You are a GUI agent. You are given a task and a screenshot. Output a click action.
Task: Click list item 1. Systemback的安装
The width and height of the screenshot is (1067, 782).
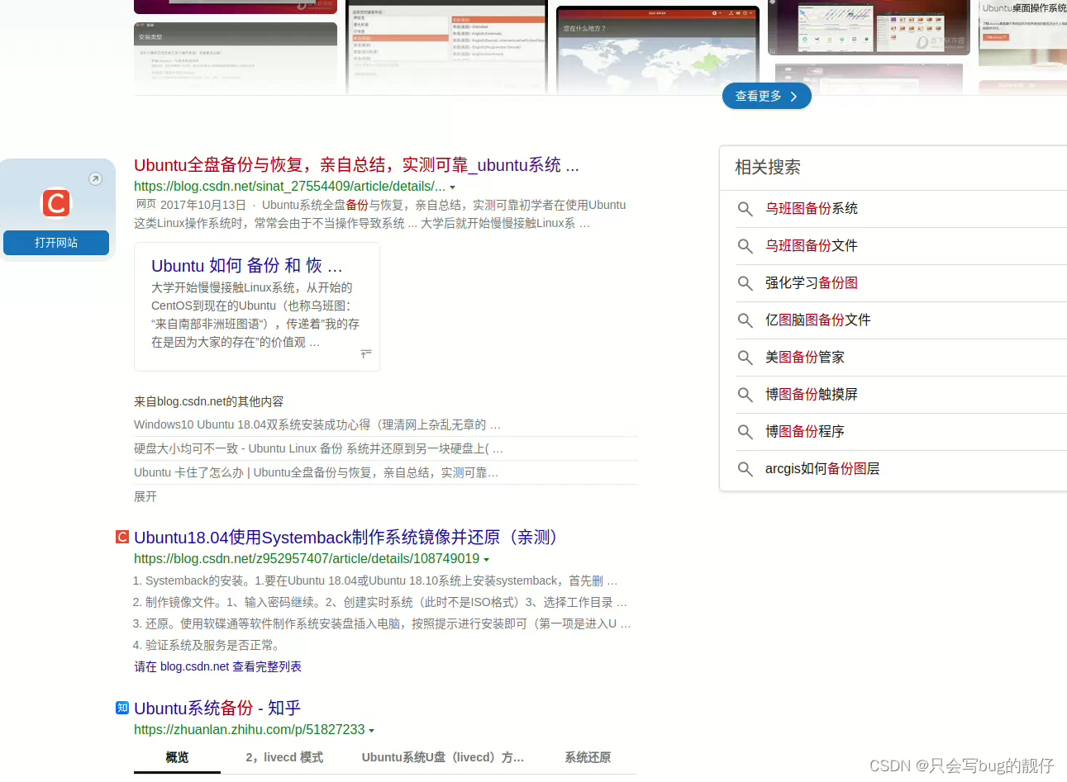[x=375, y=581]
